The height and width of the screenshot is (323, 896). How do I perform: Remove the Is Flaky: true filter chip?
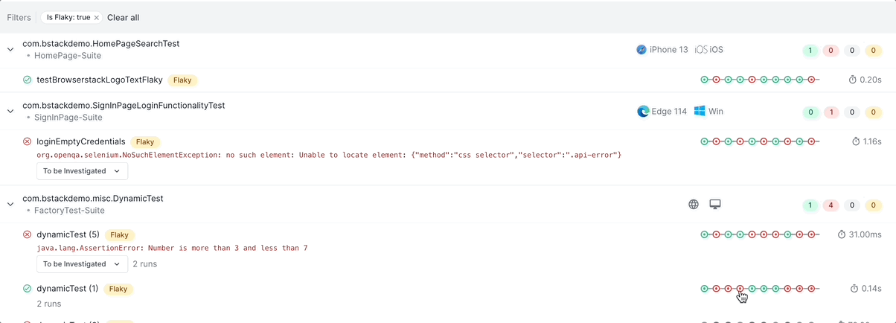97,17
